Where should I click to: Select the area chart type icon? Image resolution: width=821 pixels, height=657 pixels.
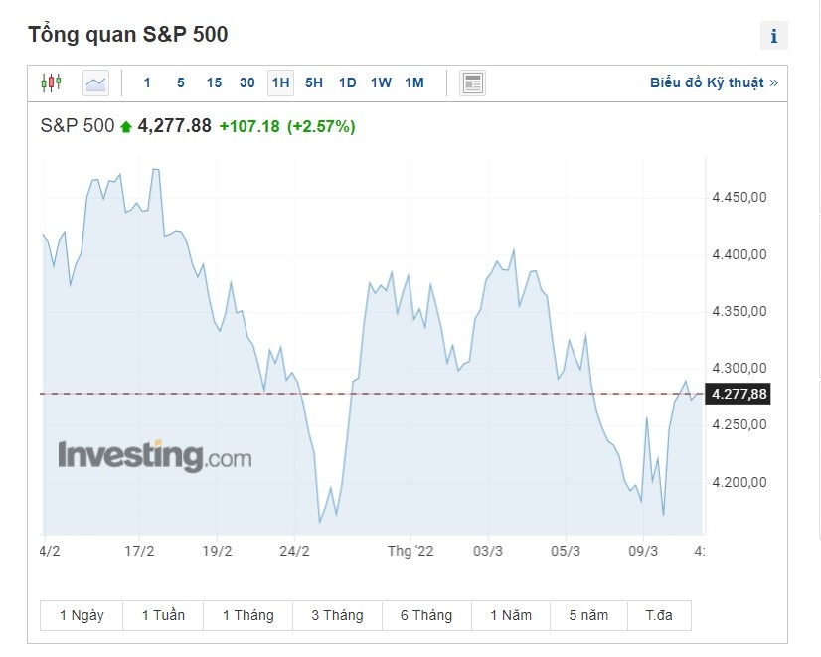[x=95, y=82]
